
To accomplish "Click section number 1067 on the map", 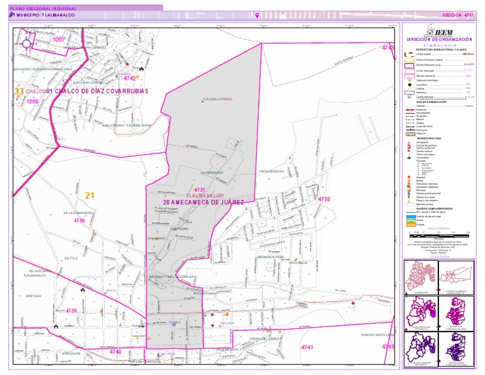I will point(59,39).
